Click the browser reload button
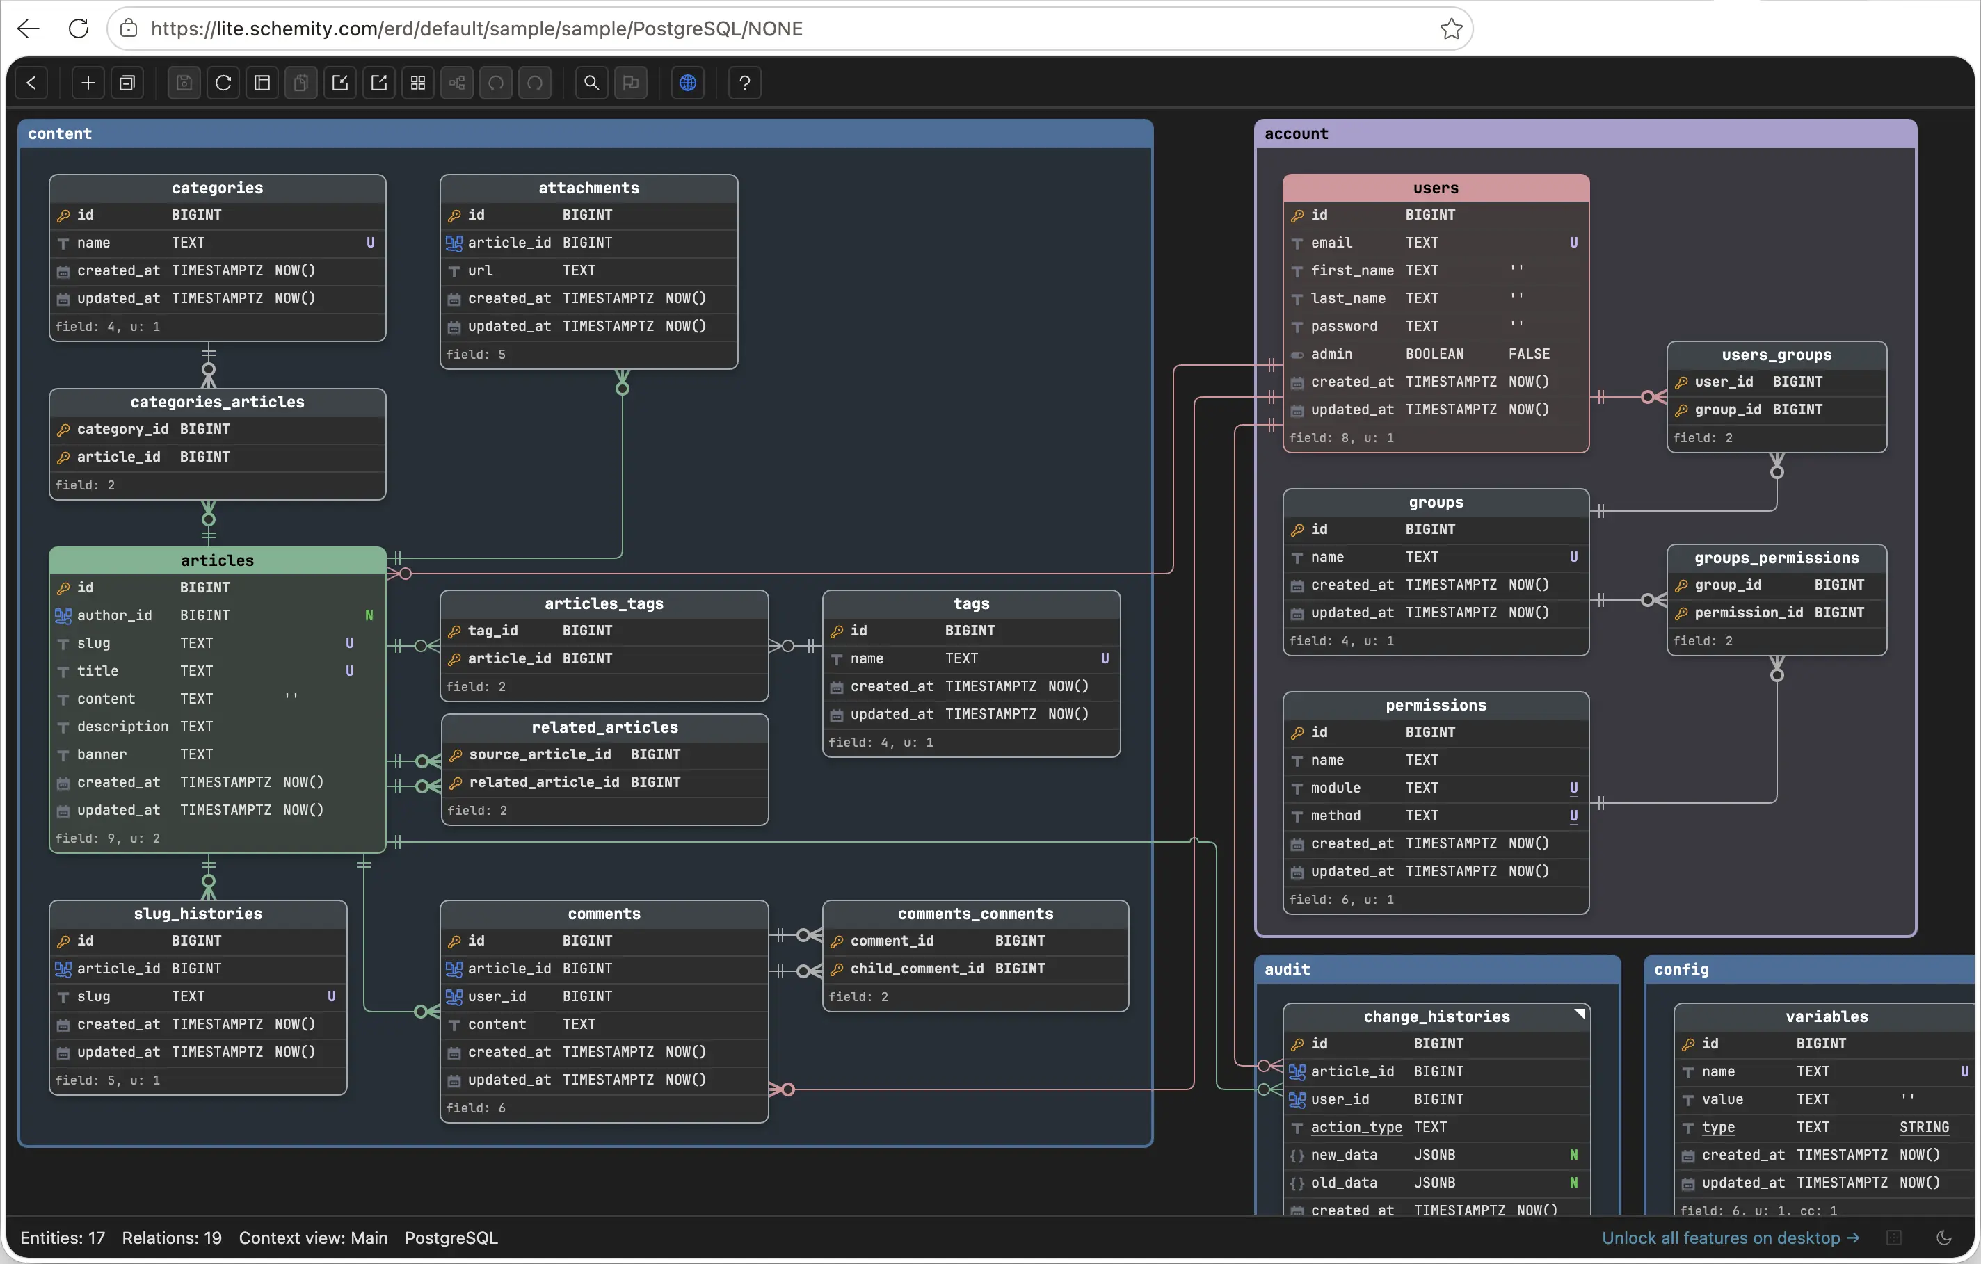 [79, 29]
